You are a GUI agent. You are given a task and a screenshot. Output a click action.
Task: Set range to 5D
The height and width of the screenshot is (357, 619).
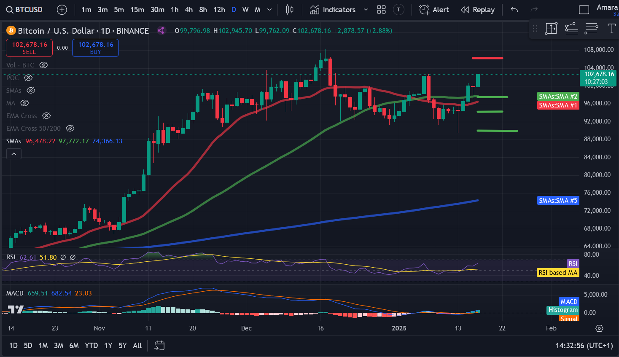click(28, 346)
